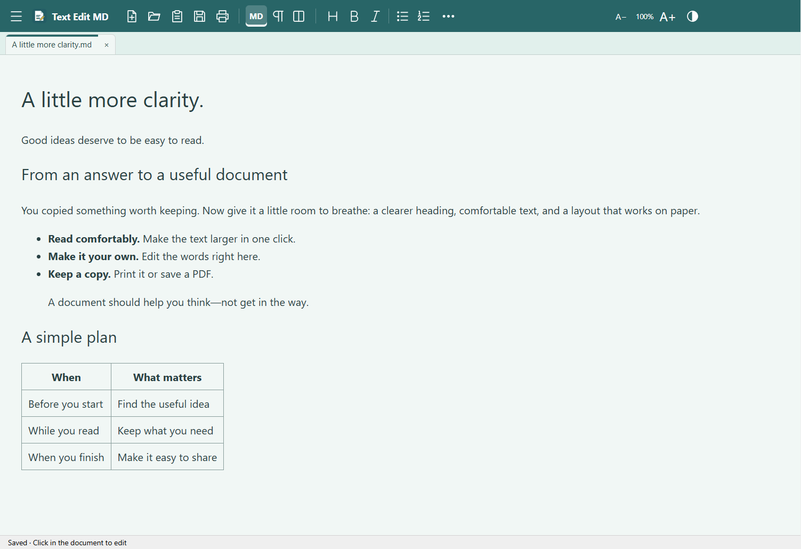The image size is (801, 549).
Task: Click table cell Before you start
Action: click(66, 404)
